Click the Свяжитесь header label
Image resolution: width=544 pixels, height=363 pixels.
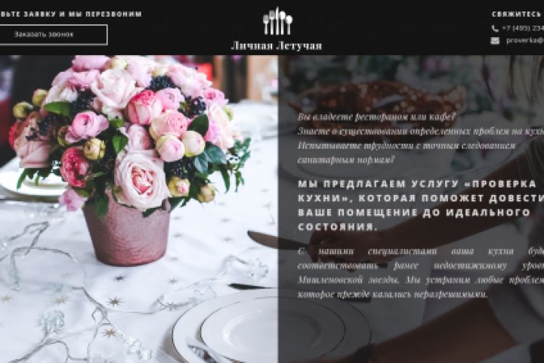pyautogui.click(x=518, y=14)
